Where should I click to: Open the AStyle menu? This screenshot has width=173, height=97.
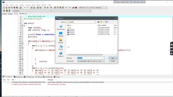(x=38, y=5)
